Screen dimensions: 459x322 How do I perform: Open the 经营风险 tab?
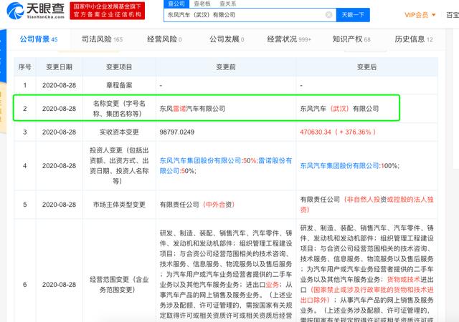click(164, 39)
